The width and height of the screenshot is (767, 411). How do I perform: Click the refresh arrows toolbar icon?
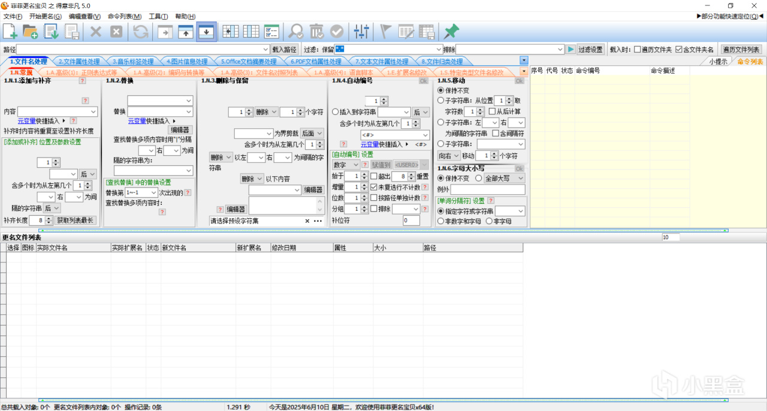click(x=141, y=31)
